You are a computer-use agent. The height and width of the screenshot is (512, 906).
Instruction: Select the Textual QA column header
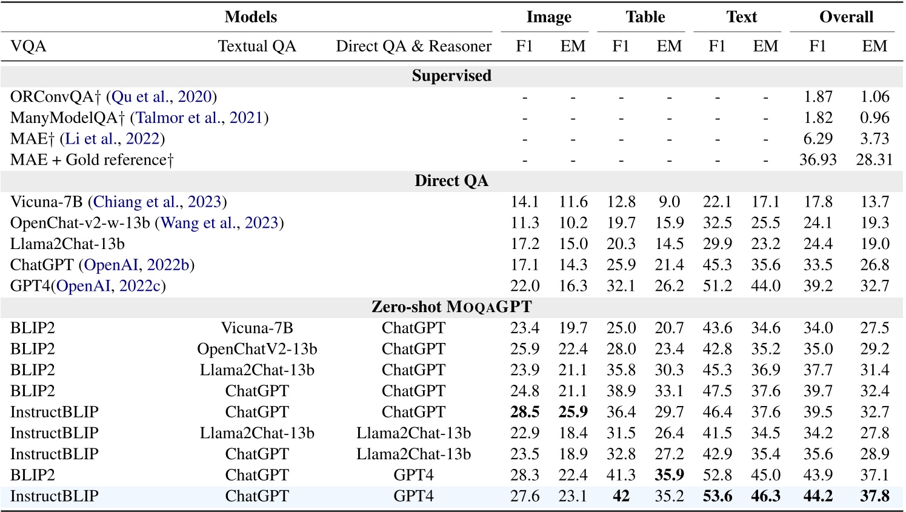[257, 46]
